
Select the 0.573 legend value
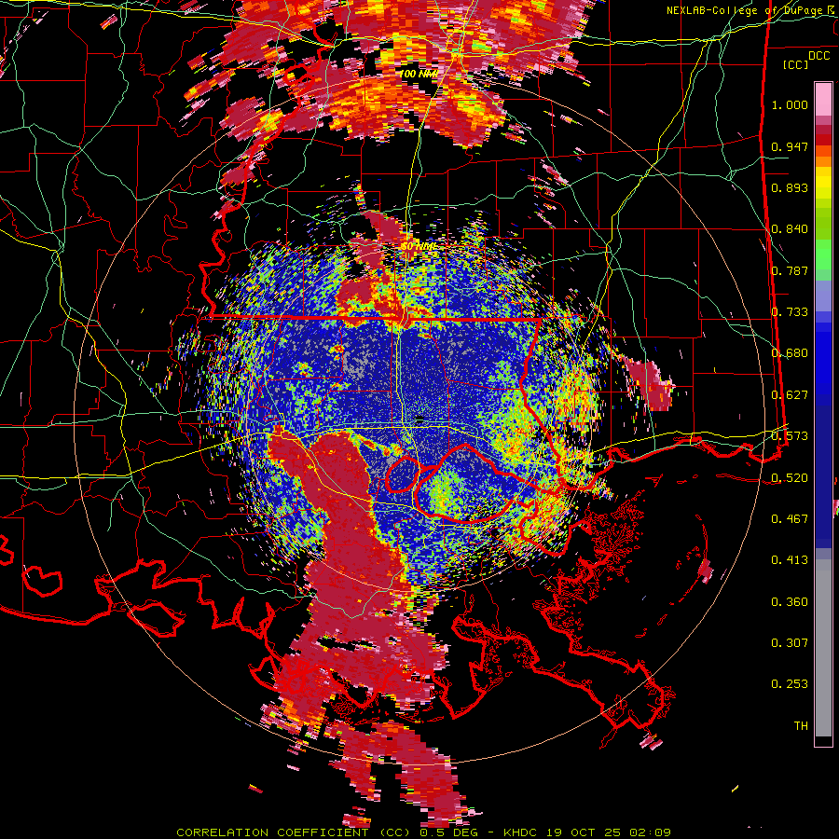(x=790, y=436)
